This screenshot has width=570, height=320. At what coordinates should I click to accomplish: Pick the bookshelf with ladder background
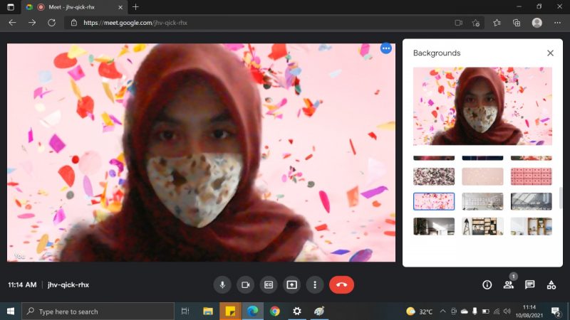(482, 226)
